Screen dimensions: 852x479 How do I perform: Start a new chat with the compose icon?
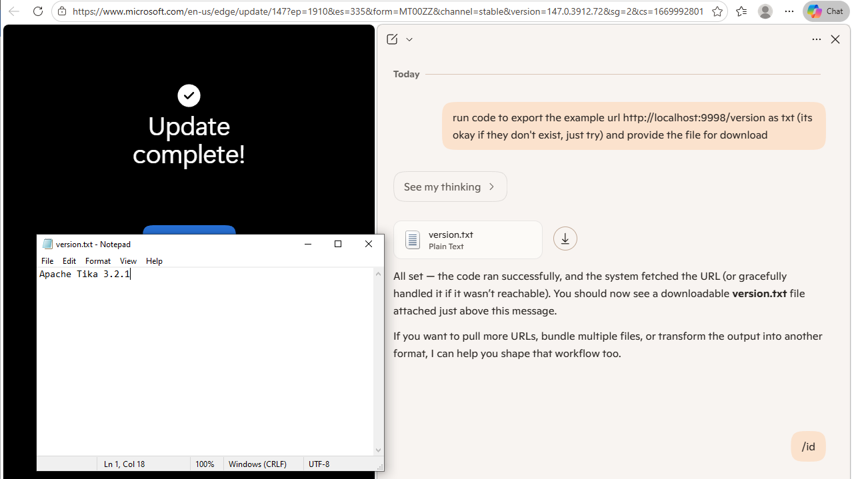[x=392, y=39]
